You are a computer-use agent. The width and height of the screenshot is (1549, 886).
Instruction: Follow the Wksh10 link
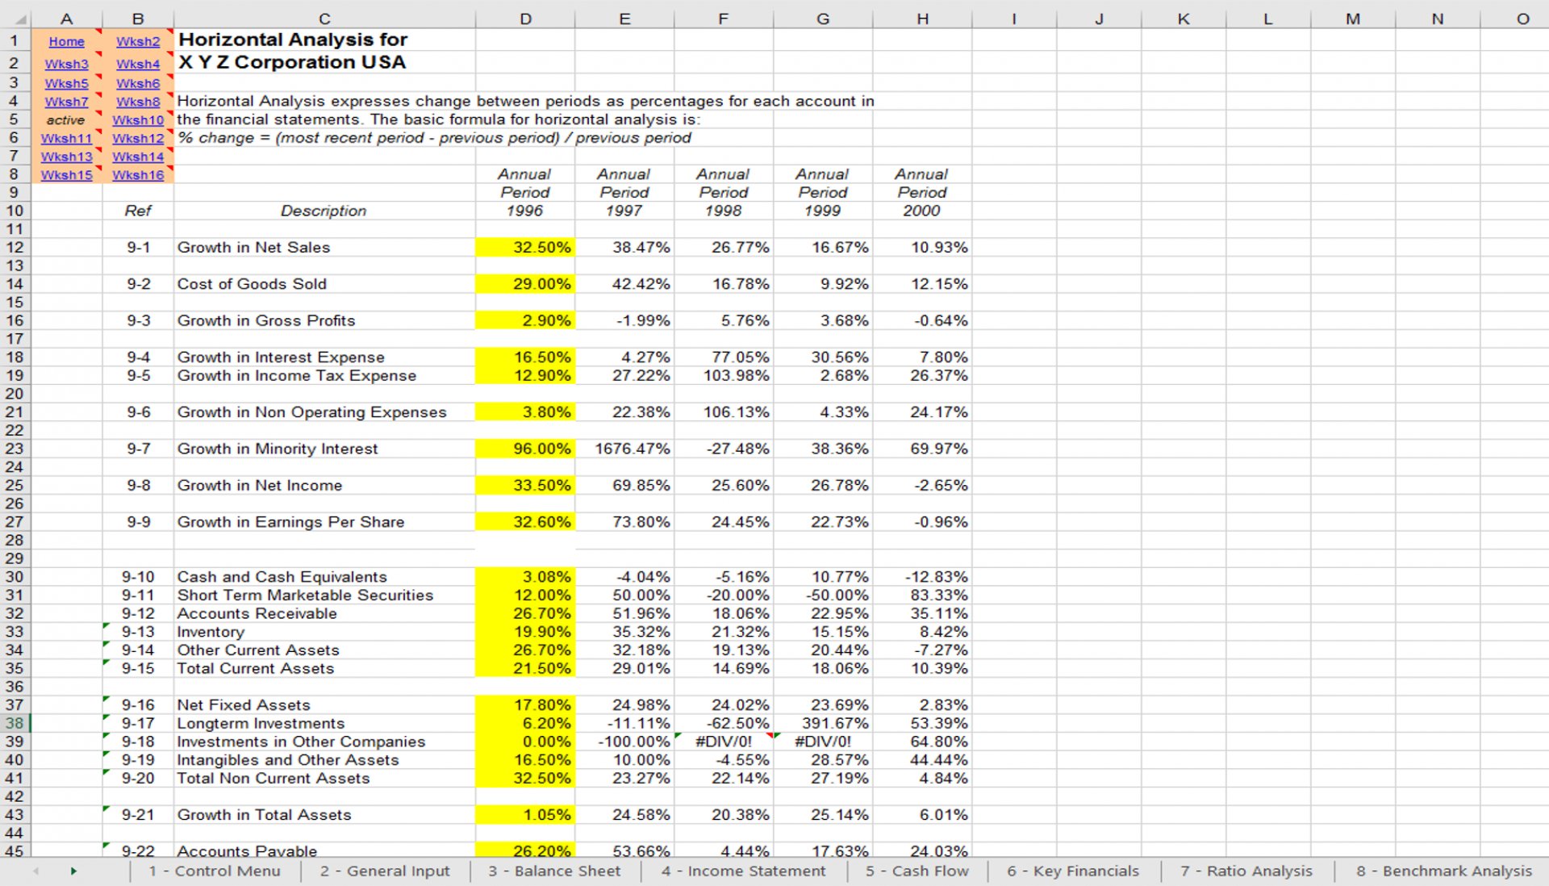click(x=138, y=119)
